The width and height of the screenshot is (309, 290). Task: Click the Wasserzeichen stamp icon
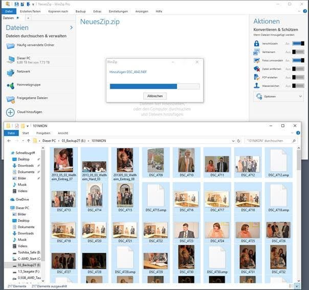coord(256,86)
